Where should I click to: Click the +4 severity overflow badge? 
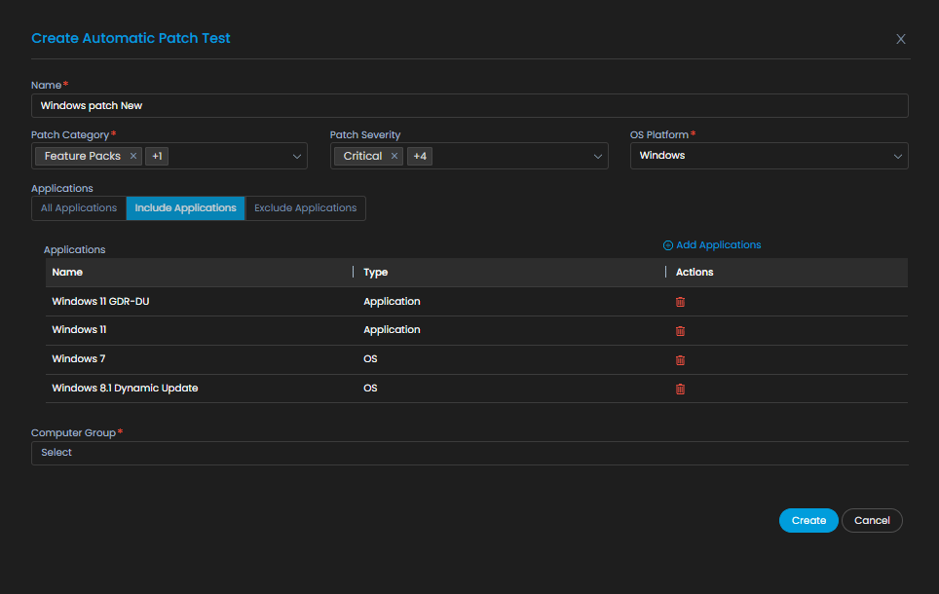[x=420, y=156]
